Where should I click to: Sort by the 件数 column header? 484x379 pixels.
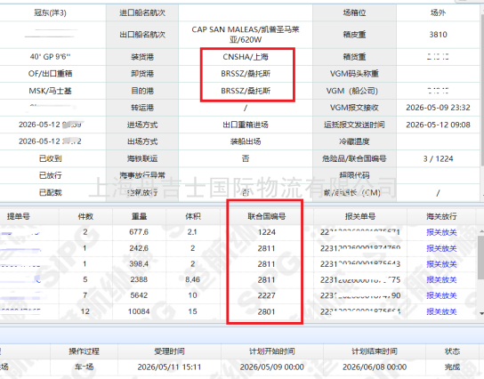[85, 216]
